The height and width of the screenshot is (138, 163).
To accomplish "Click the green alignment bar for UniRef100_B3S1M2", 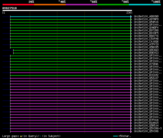I will 70,76.
